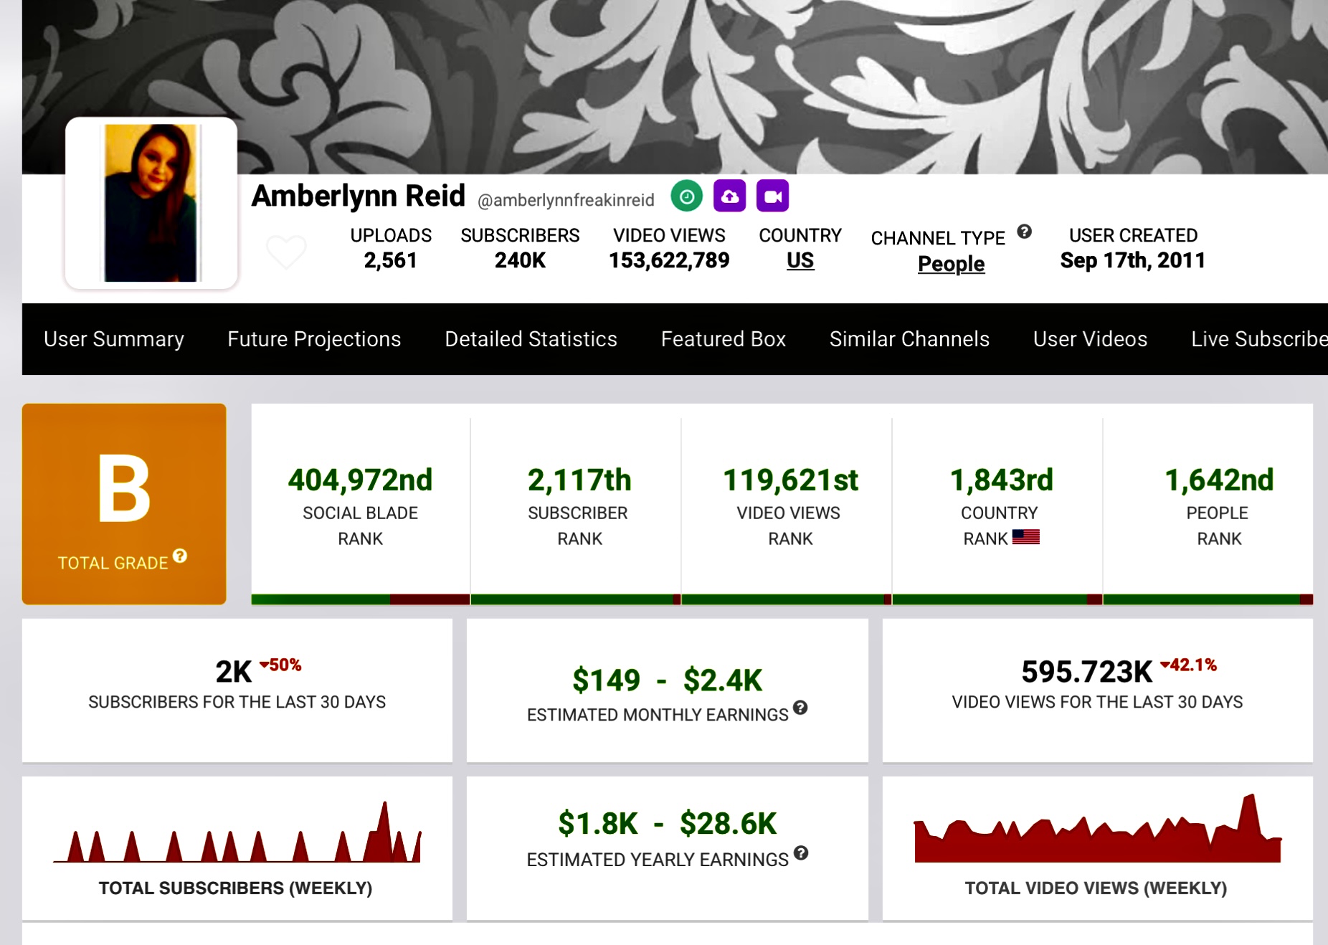Favorite the channel with the heart icon
The image size is (1328, 945).
[x=286, y=252]
